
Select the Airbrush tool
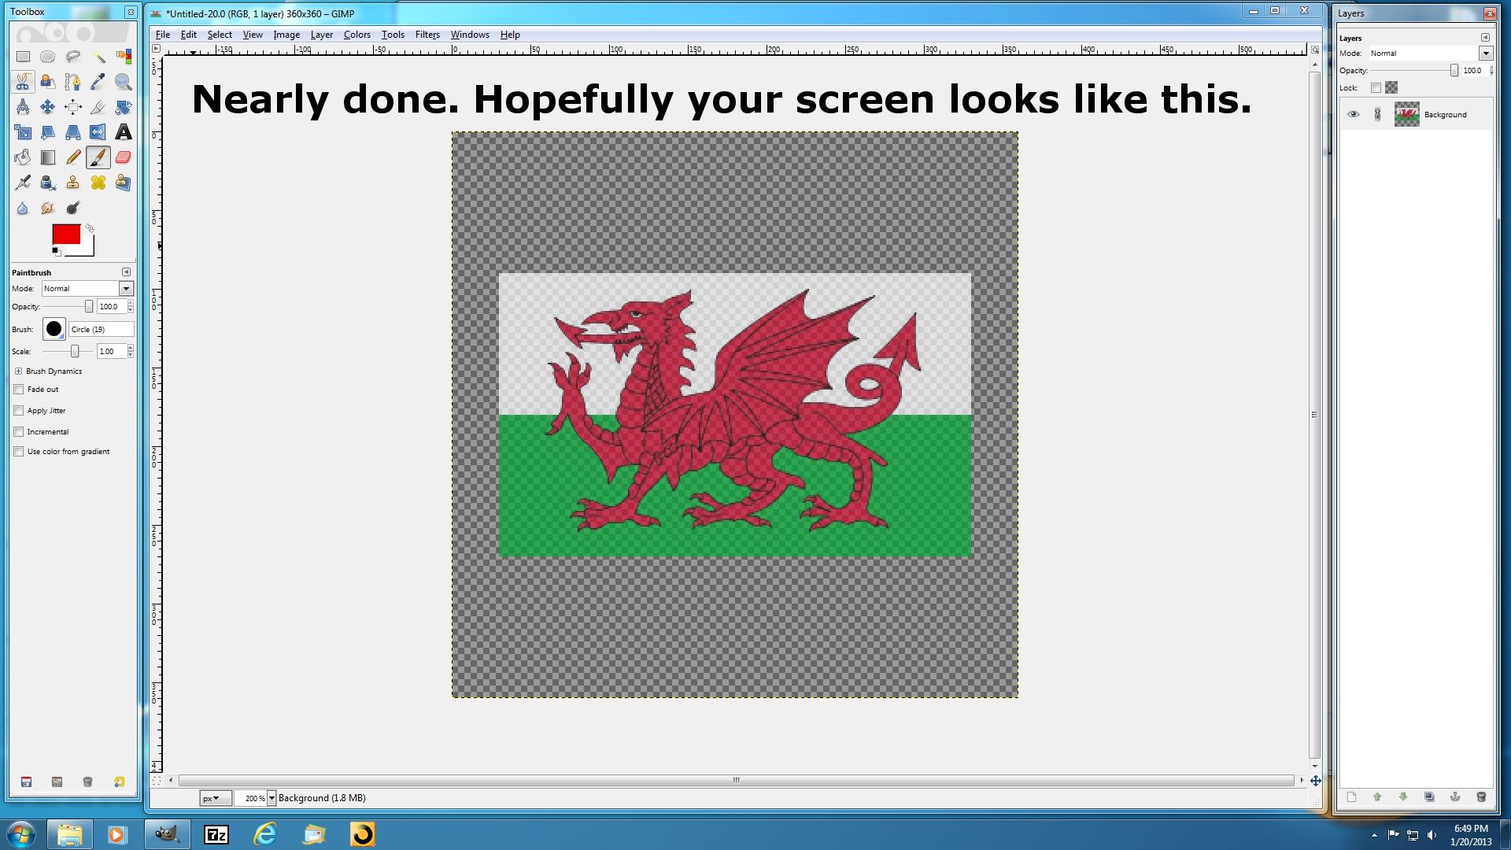pyautogui.click(x=23, y=183)
